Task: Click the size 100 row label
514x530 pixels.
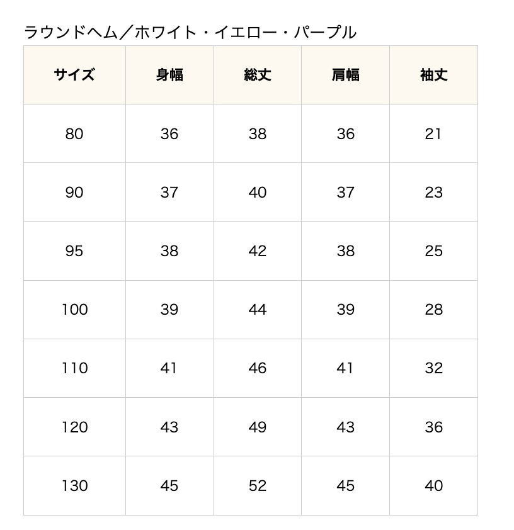Action: 74,309
